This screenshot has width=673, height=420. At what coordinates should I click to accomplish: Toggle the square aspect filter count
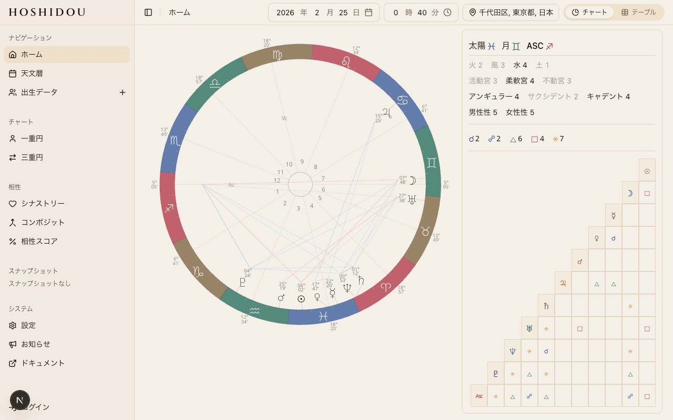(537, 139)
